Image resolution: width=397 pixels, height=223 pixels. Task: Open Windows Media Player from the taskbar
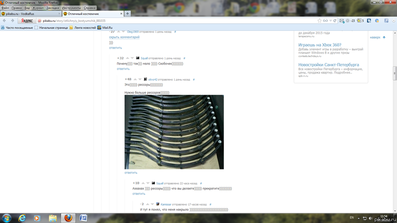37,218
